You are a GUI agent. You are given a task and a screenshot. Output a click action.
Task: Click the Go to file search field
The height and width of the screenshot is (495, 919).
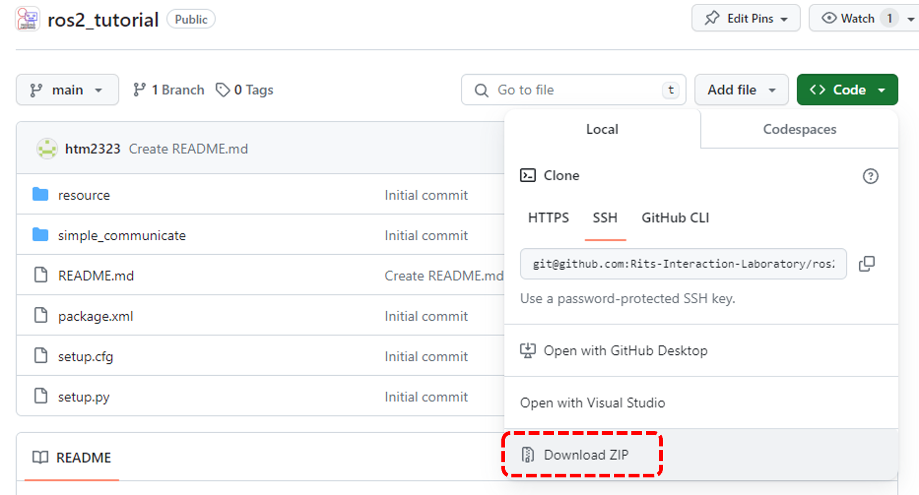tap(573, 90)
